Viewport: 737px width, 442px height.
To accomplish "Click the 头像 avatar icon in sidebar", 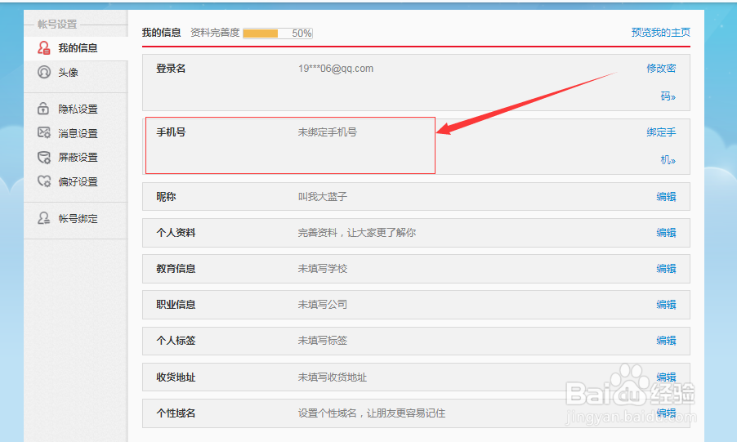I will click(x=43, y=72).
